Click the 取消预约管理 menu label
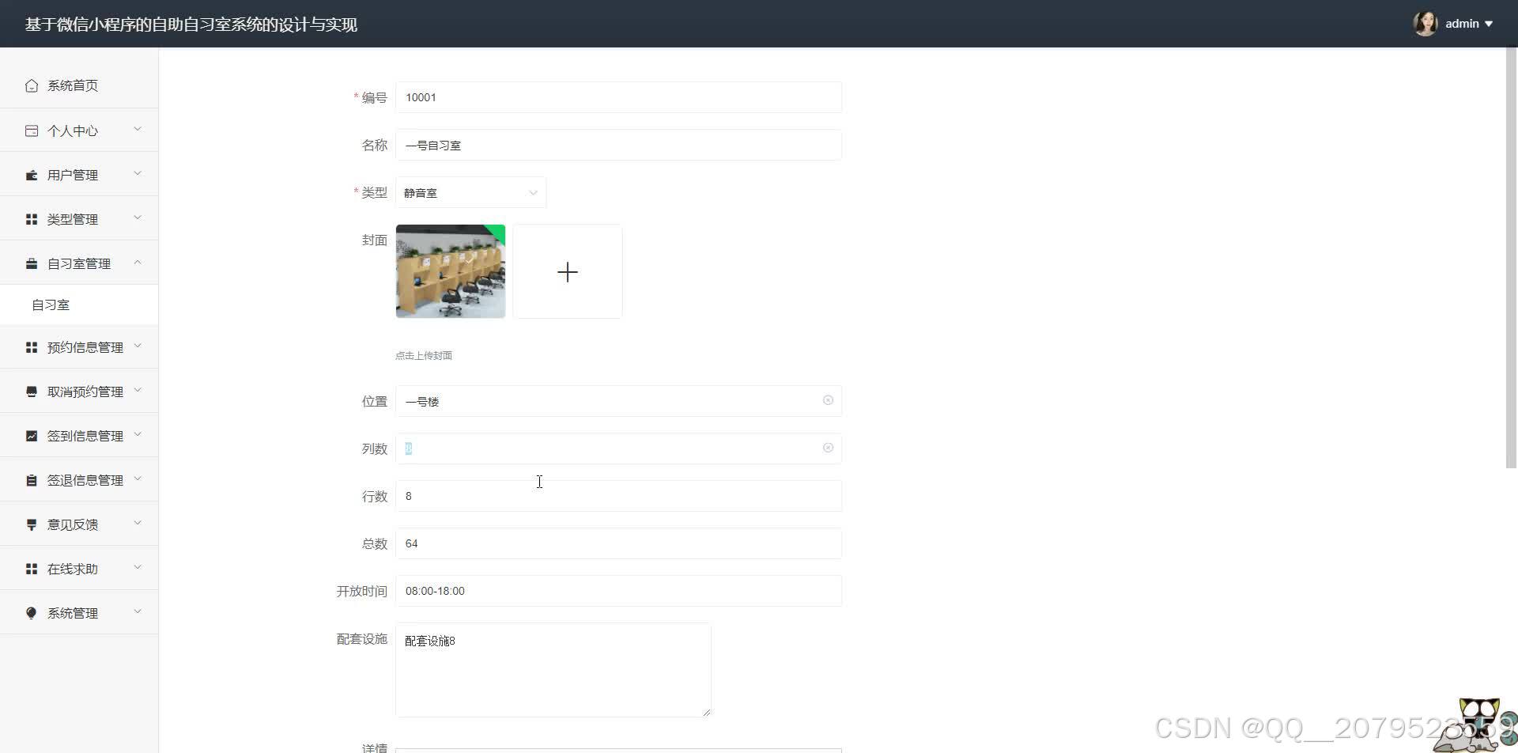The image size is (1518, 753). tap(85, 392)
